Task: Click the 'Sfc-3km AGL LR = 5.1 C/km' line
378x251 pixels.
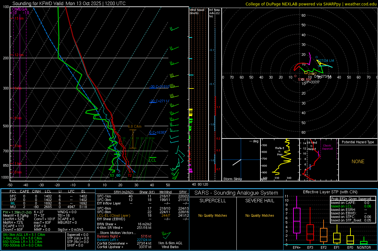Action: pyautogui.click(x=24, y=235)
